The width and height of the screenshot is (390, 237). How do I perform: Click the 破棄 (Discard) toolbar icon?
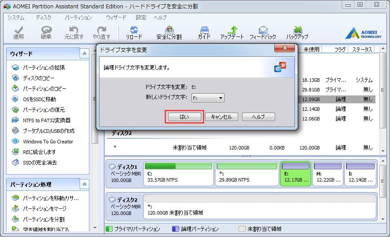[46, 33]
